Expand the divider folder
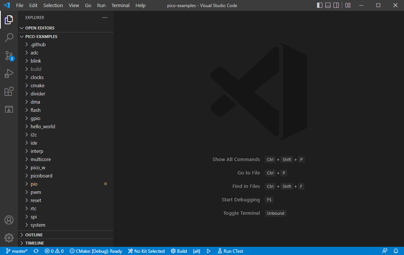Image resolution: width=404 pixels, height=255 pixels. 66,94
